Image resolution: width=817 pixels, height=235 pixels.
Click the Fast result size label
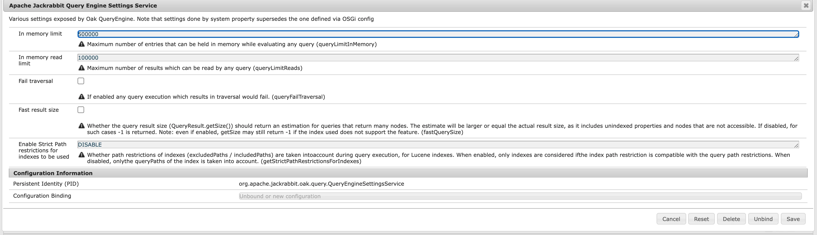[x=39, y=110]
